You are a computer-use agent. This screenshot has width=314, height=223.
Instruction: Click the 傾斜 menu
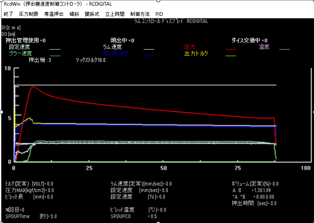(x=74, y=14)
